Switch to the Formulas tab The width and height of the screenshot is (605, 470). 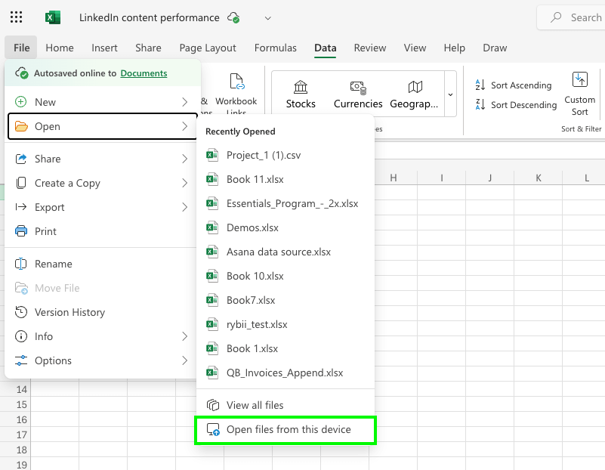276,48
